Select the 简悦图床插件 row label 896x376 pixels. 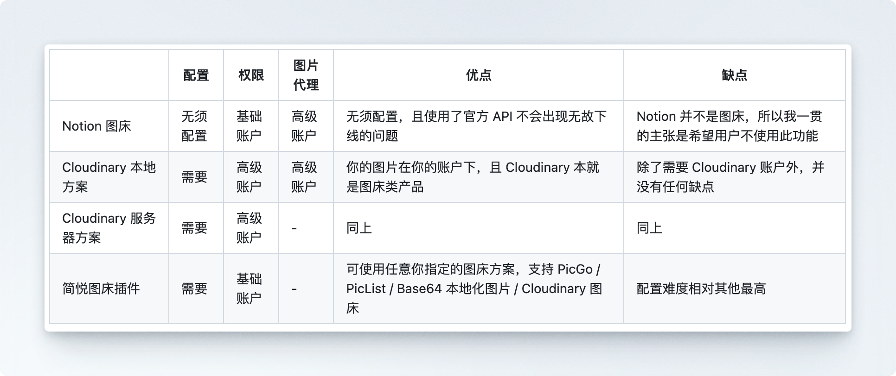[101, 288]
